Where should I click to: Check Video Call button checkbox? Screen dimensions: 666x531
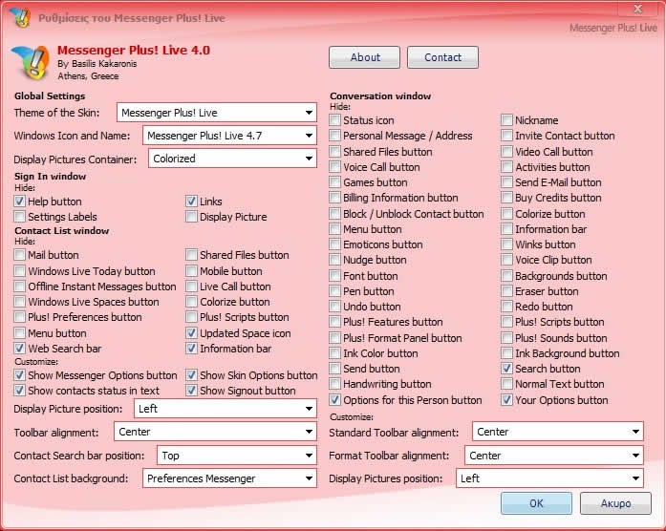pos(506,152)
